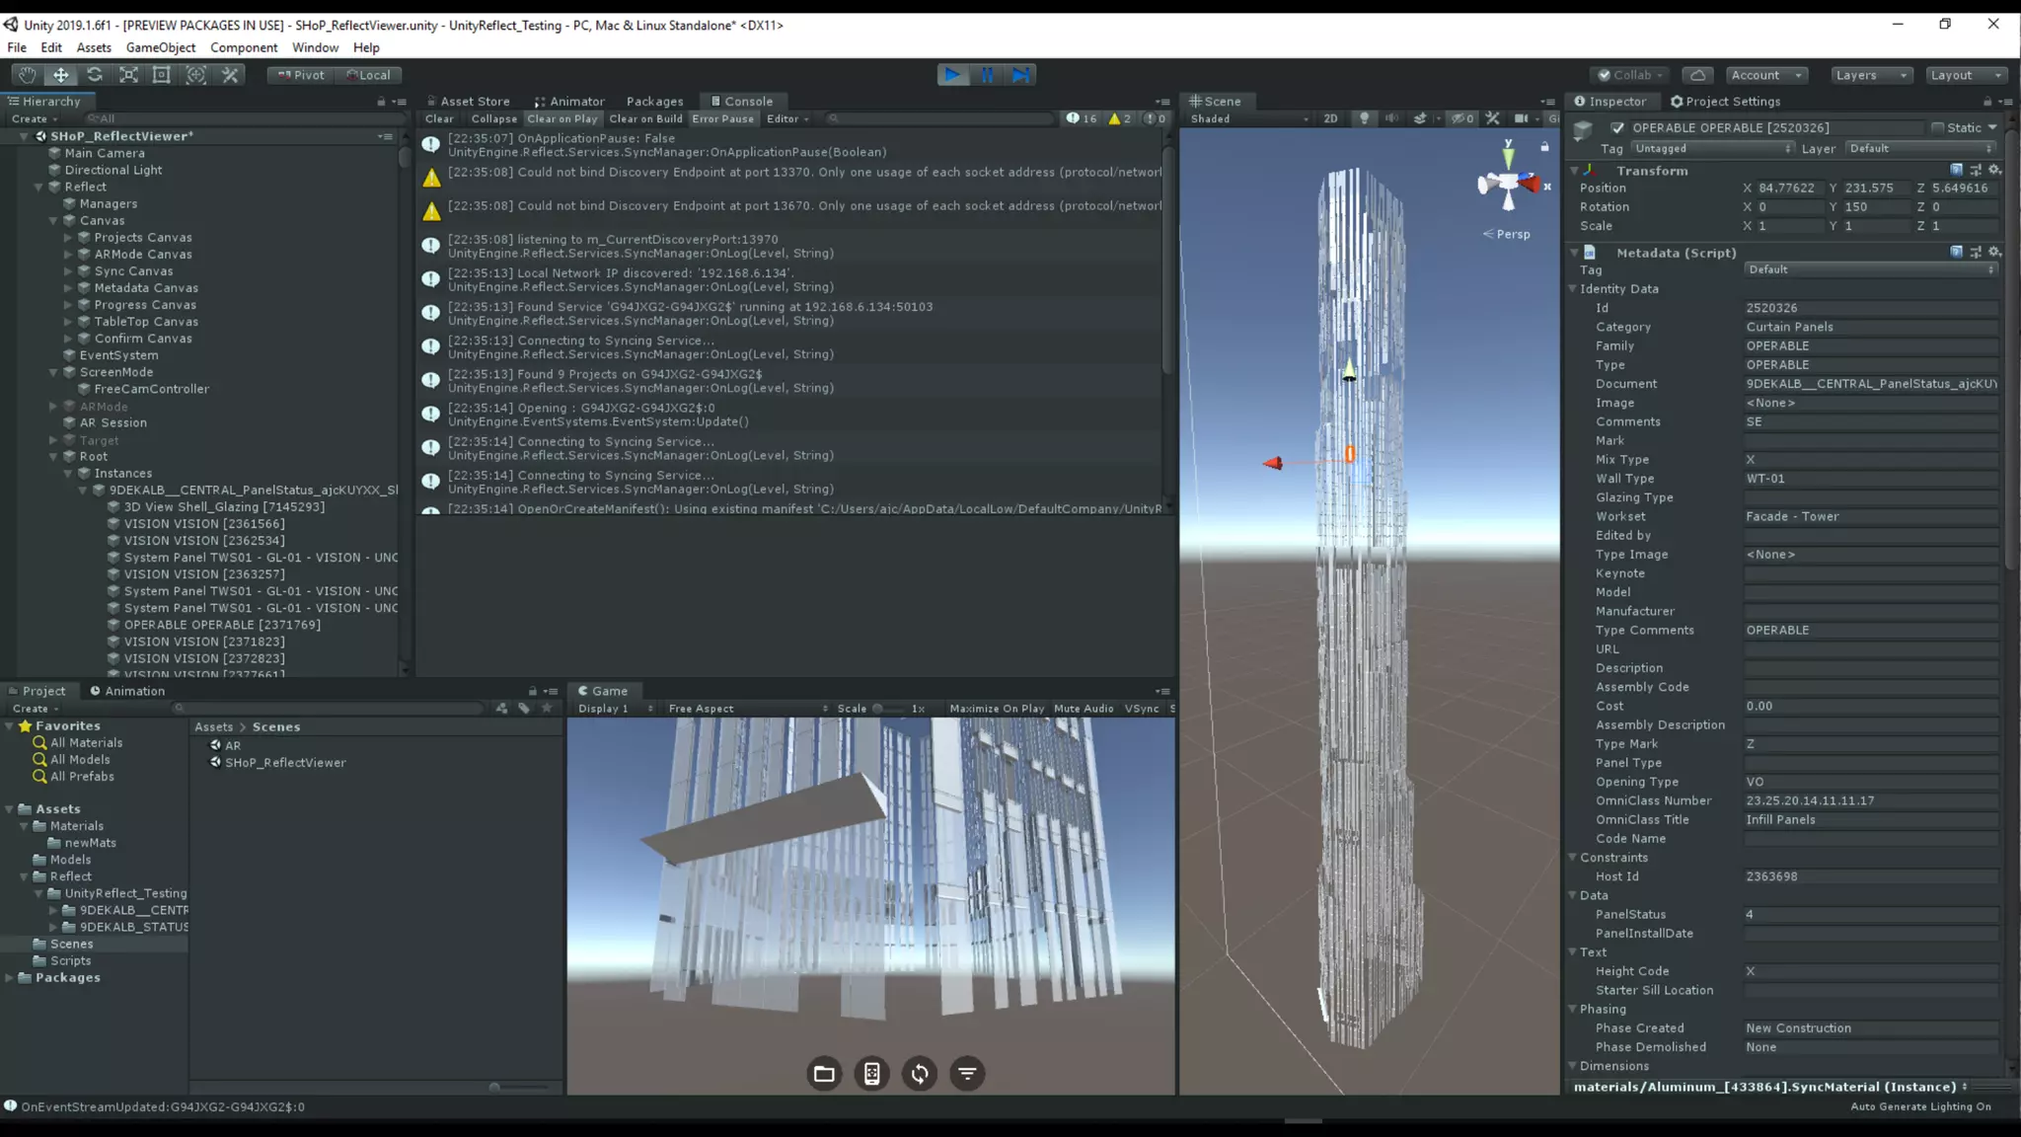The image size is (2021, 1137).
Task: Collapse the Identity Data section
Action: 1573,289
